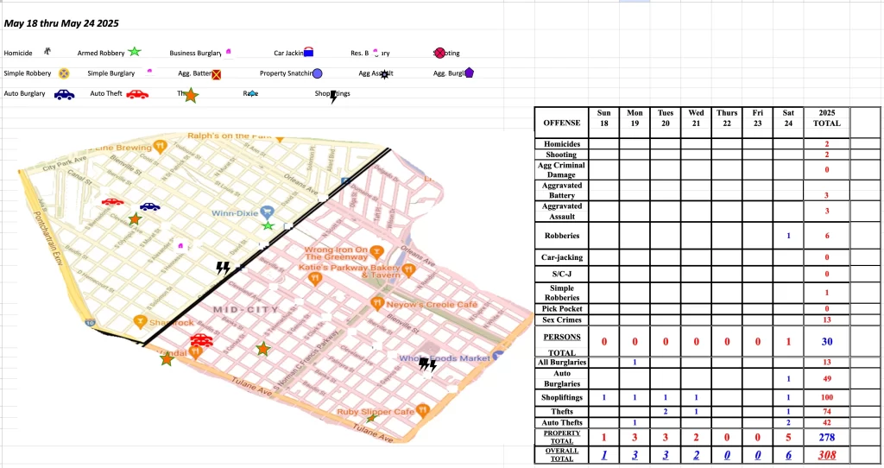Select the Overall total value '308'
The height and width of the screenshot is (468, 884).
[x=827, y=455]
